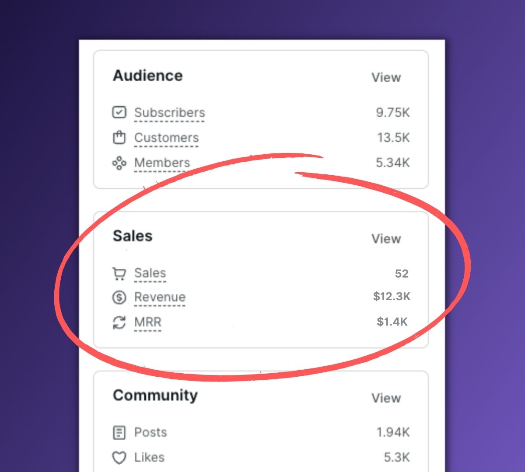This screenshot has width=525, height=472.
Task: Select the MRR label
Action: (x=148, y=322)
